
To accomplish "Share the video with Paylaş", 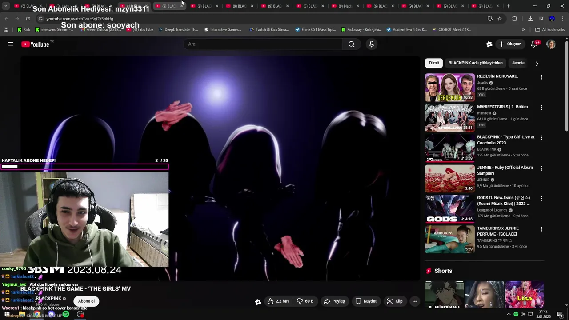I will (x=334, y=301).
